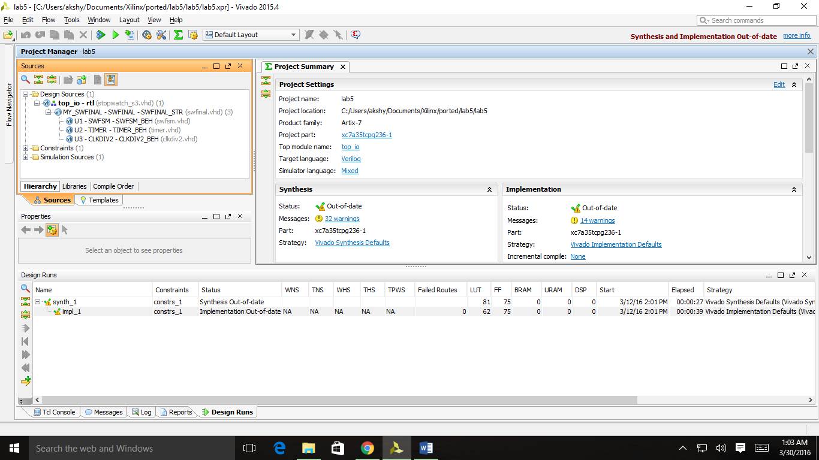Open Project Settings gear icon in toolbar
The image size is (819, 460).
147,35
